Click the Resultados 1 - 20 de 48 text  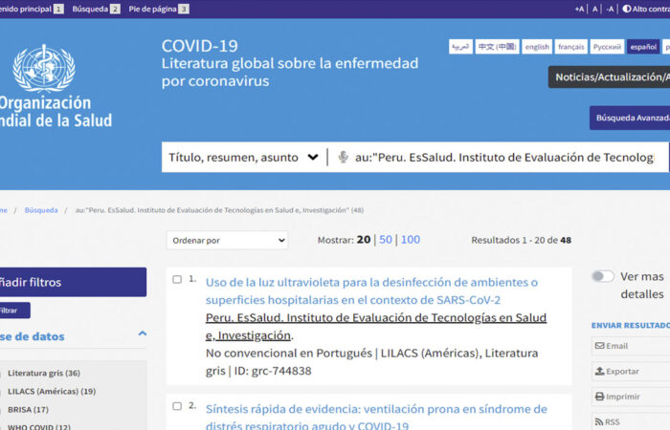click(521, 240)
